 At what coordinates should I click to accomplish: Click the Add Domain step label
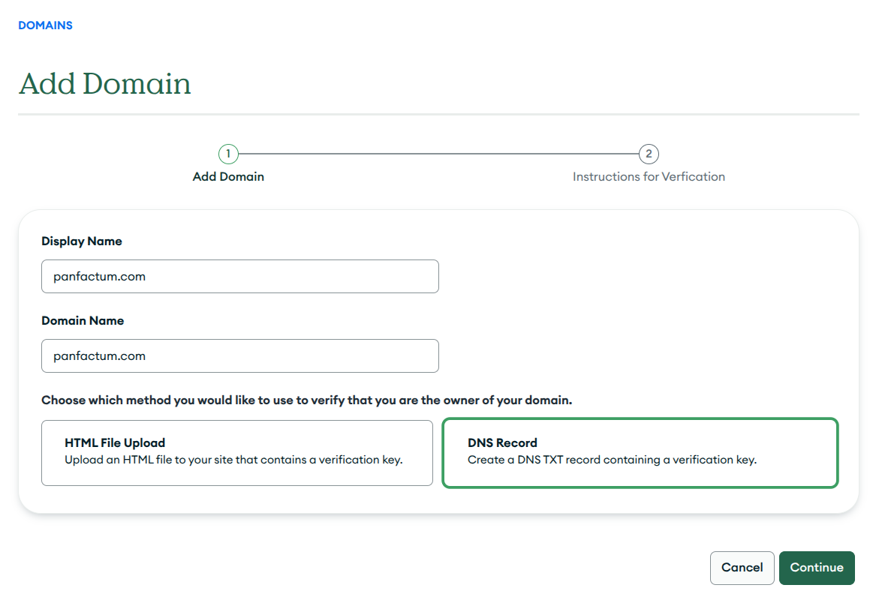[228, 176]
